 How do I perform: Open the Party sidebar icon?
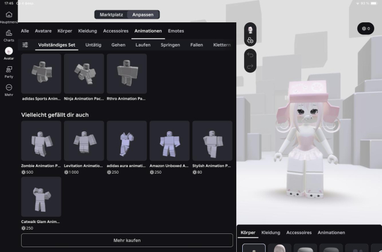8,71
